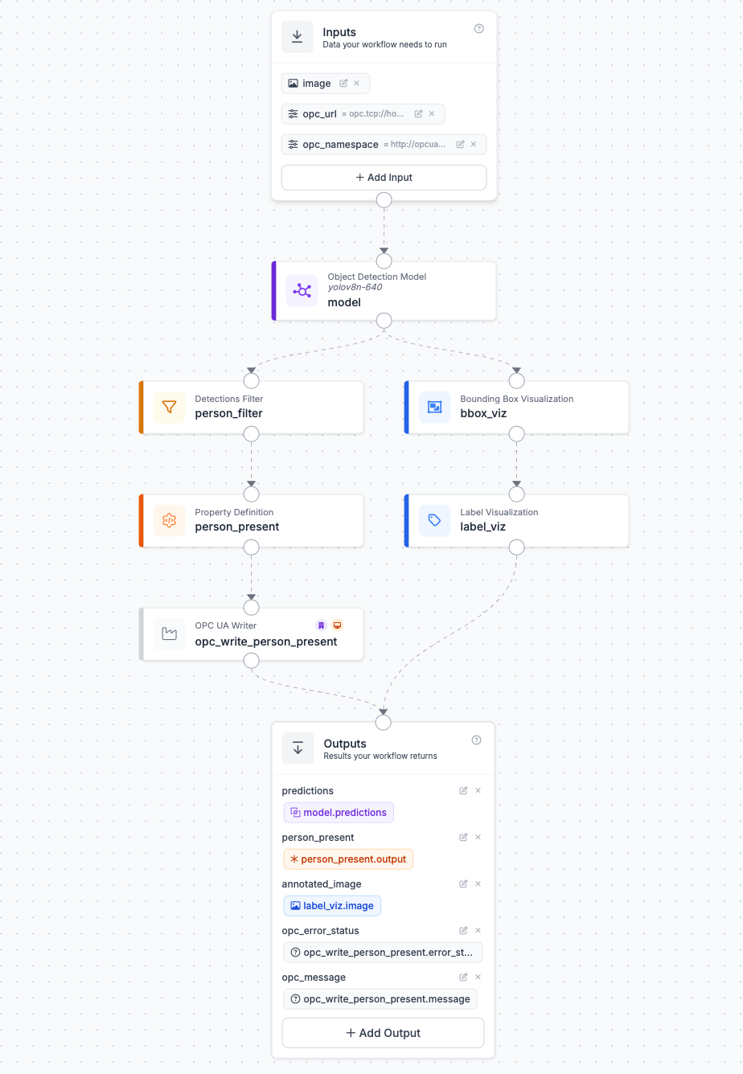Remove the person_present output
Image resolution: width=743 pixels, height=1074 pixels.
478,838
